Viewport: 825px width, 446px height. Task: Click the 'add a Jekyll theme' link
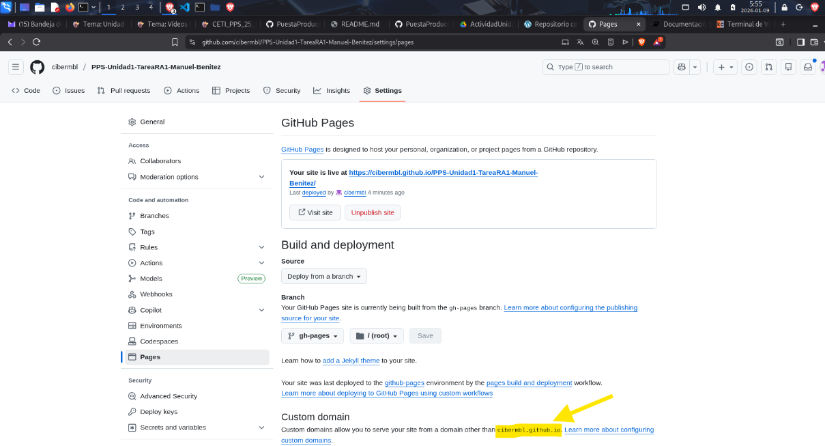[351, 361]
